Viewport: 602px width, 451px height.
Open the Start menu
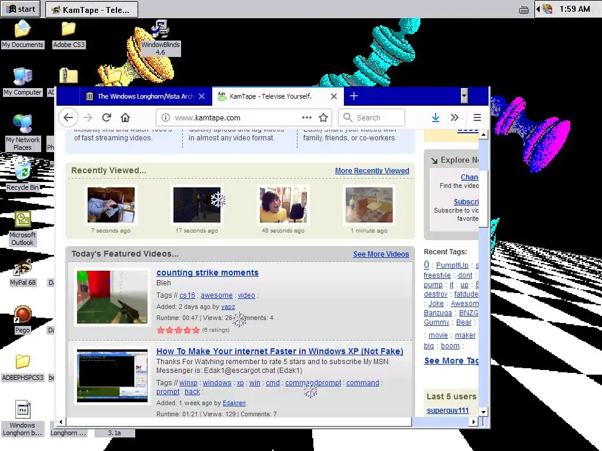point(21,9)
